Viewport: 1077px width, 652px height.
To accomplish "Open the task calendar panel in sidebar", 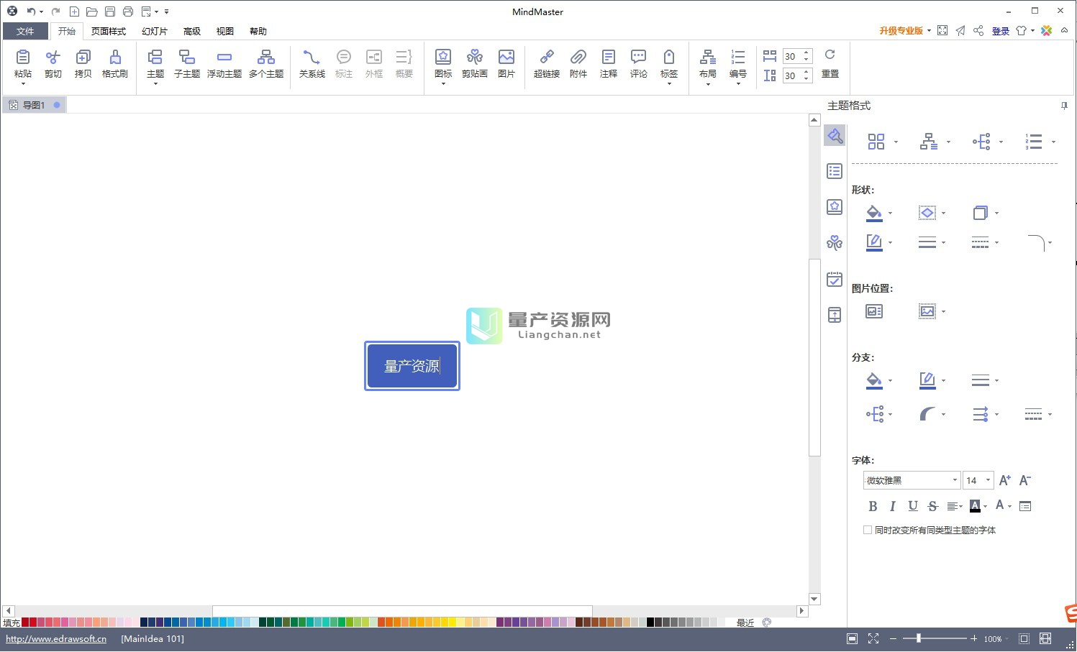I will (x=835, y=279).
